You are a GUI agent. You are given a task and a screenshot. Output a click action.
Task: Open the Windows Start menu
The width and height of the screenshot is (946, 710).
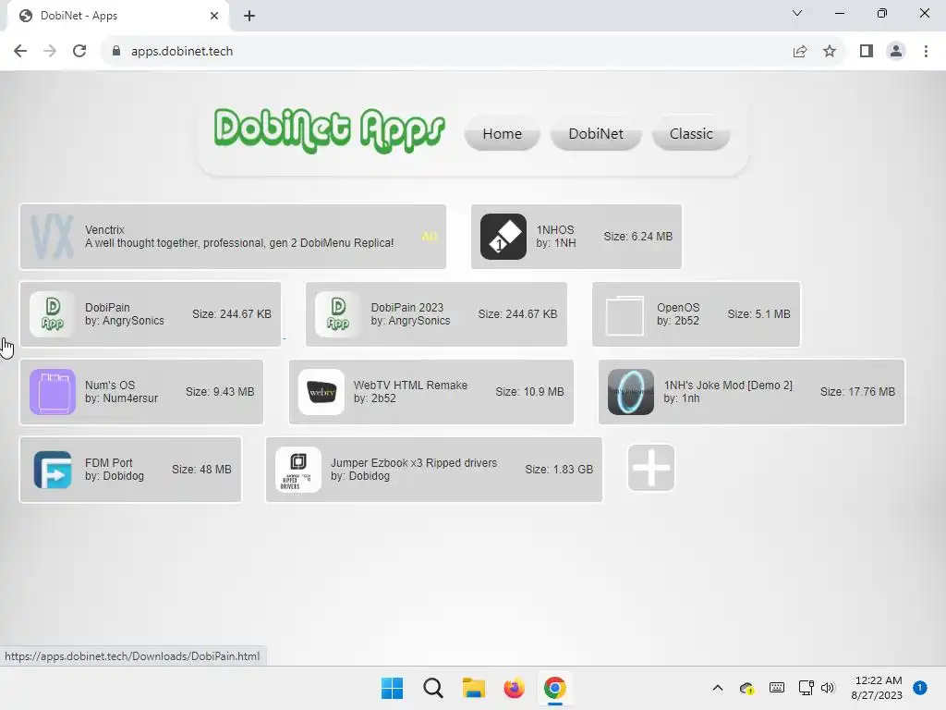[x=392, y=688]
